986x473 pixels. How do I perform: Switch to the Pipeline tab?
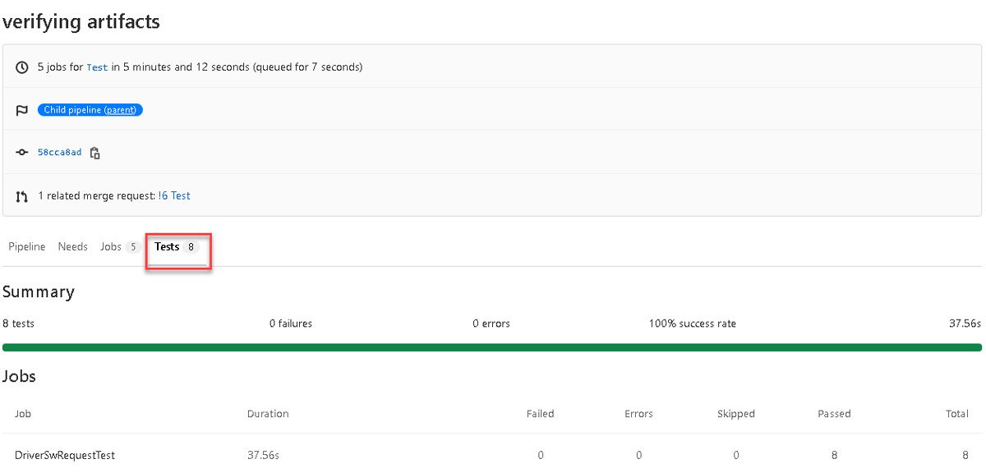click(27, 246)
